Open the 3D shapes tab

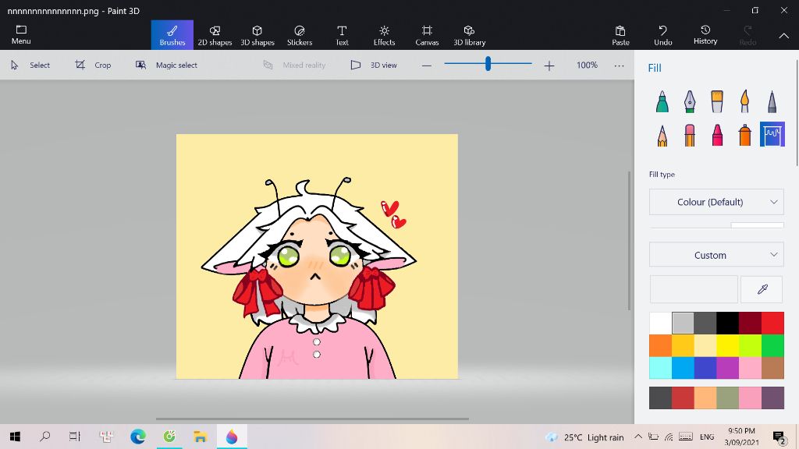[x=257, y=35]
